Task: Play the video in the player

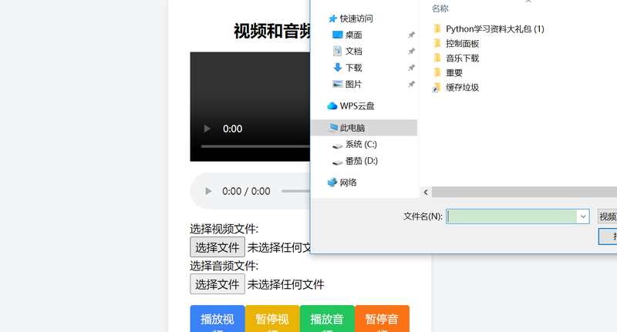Action: (x=207, y=129)
